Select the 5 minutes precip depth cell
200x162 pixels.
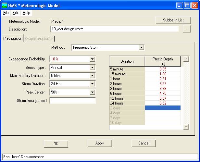[x=163, y=69]
